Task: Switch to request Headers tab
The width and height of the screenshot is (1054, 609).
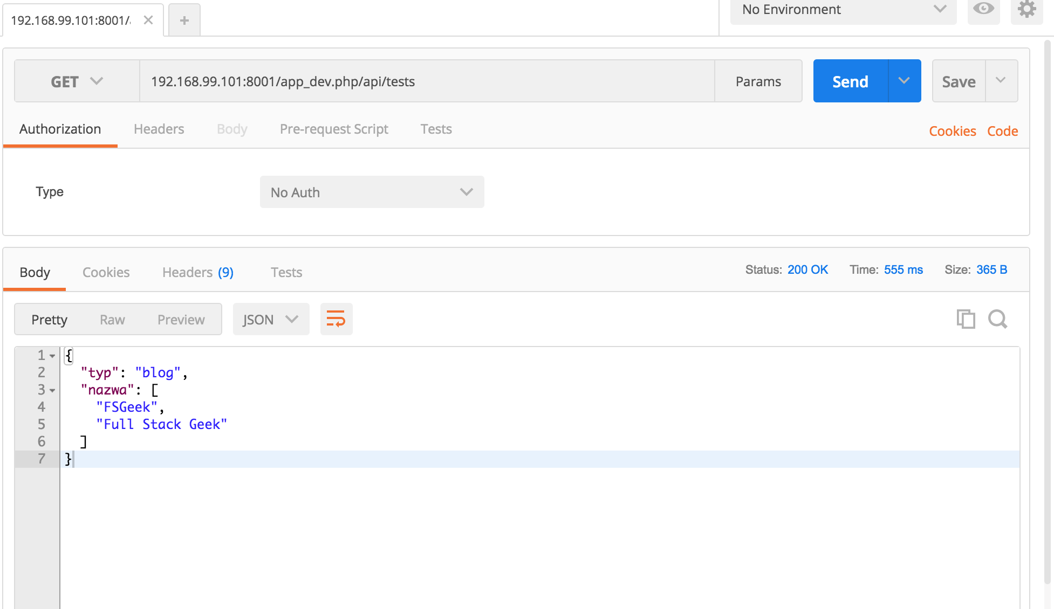Action: click(159, 129)
